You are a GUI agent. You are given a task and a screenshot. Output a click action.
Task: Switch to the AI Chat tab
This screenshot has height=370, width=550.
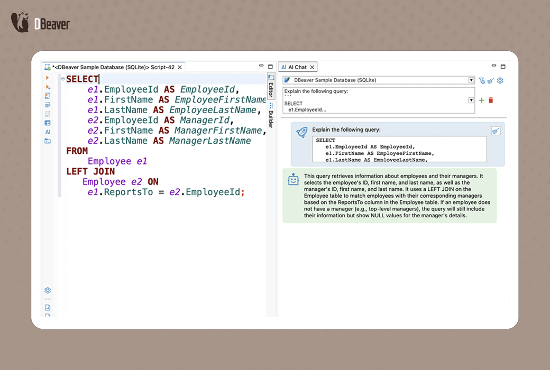297,67
